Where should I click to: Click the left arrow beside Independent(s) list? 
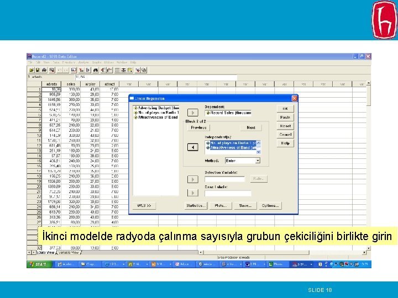pyautogui.click(x=193, y=147)
